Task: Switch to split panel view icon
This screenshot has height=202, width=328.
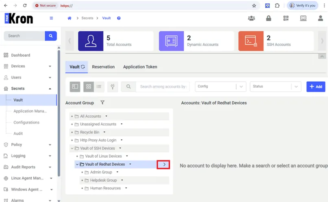Action: pos(75,86)
